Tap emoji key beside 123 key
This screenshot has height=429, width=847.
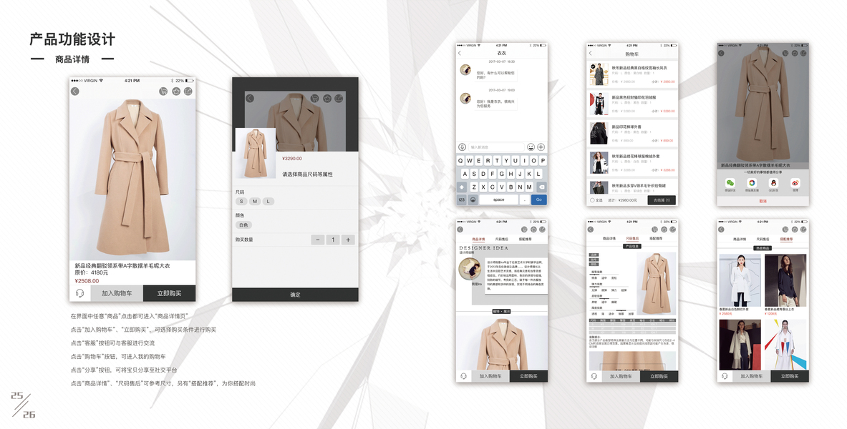pyautogui.click(x=473, y=199)
